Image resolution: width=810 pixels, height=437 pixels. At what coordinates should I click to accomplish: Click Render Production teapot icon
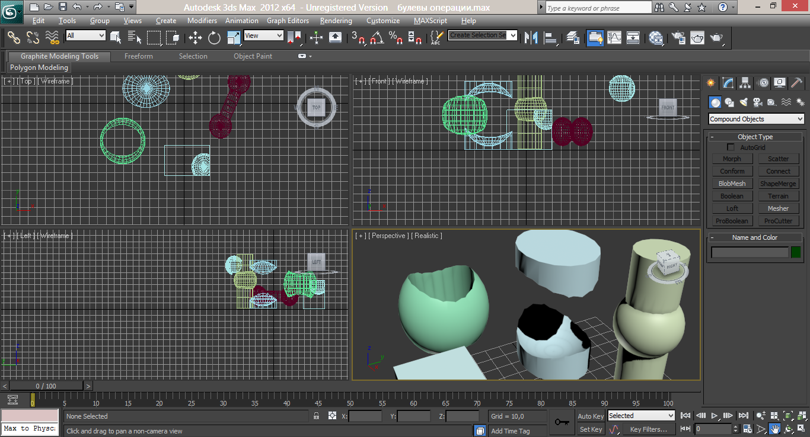(x=717, y=38)
